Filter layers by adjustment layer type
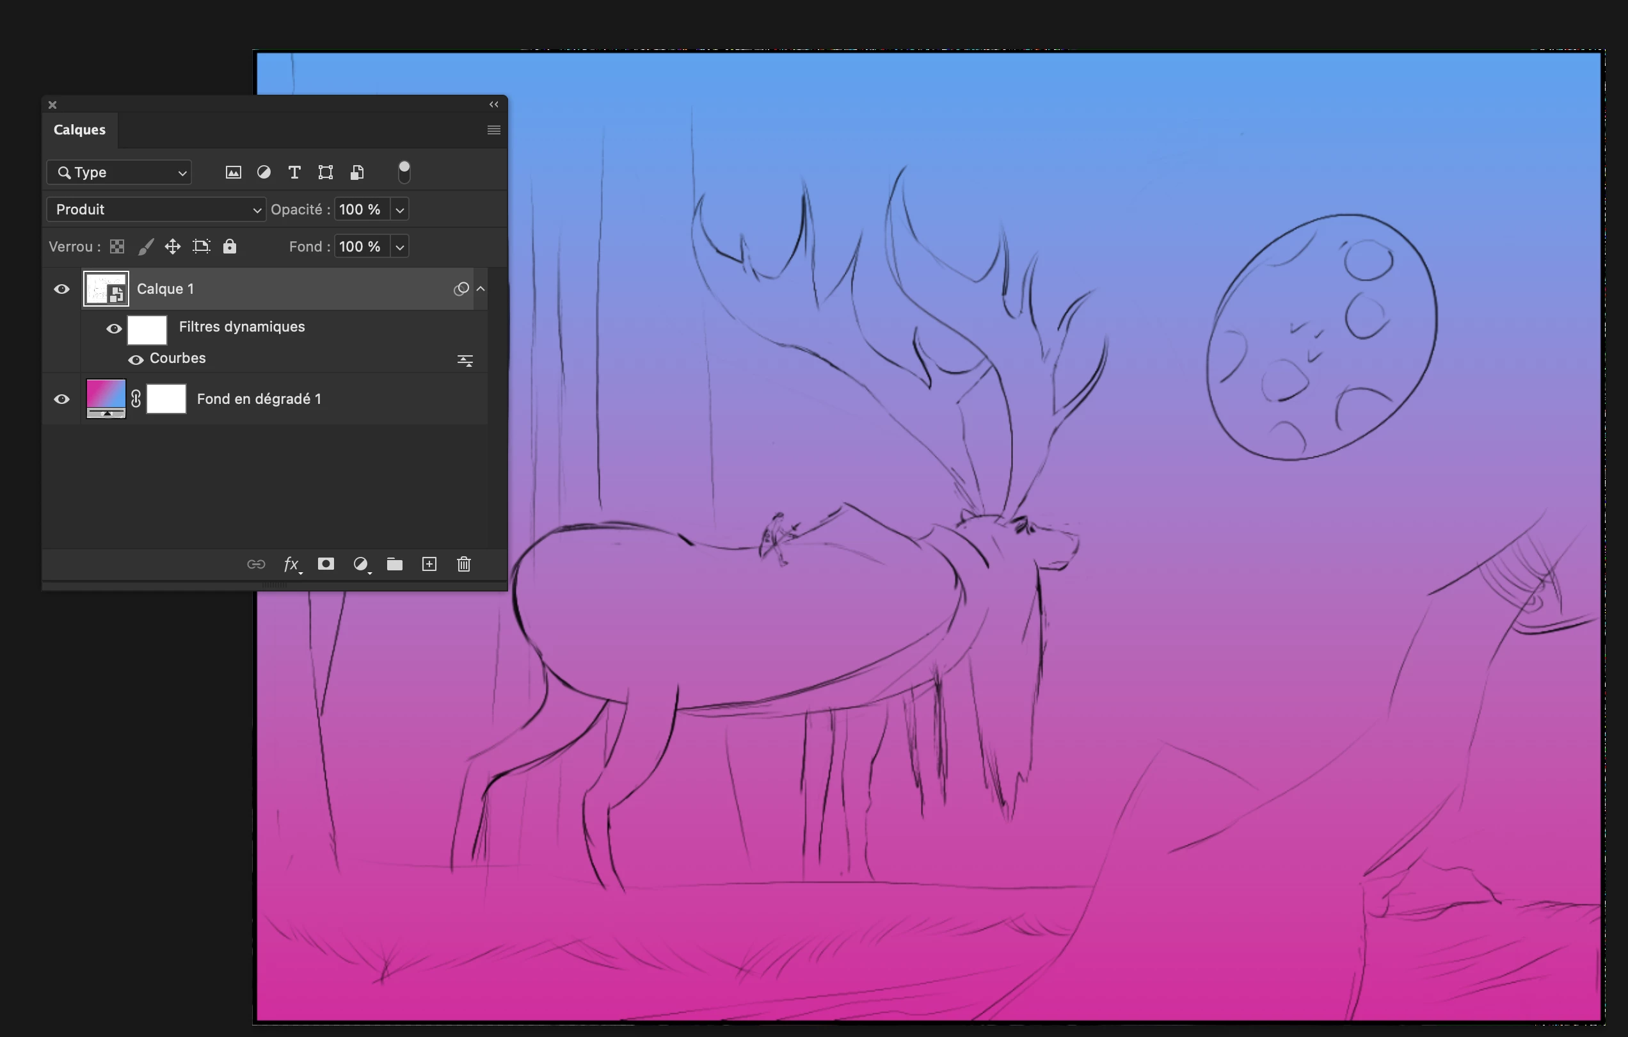1628x1037 pixels. pos(264,172)
